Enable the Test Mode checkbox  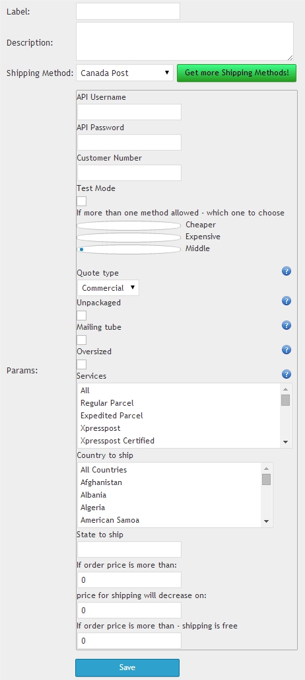(x=81, y=201)
